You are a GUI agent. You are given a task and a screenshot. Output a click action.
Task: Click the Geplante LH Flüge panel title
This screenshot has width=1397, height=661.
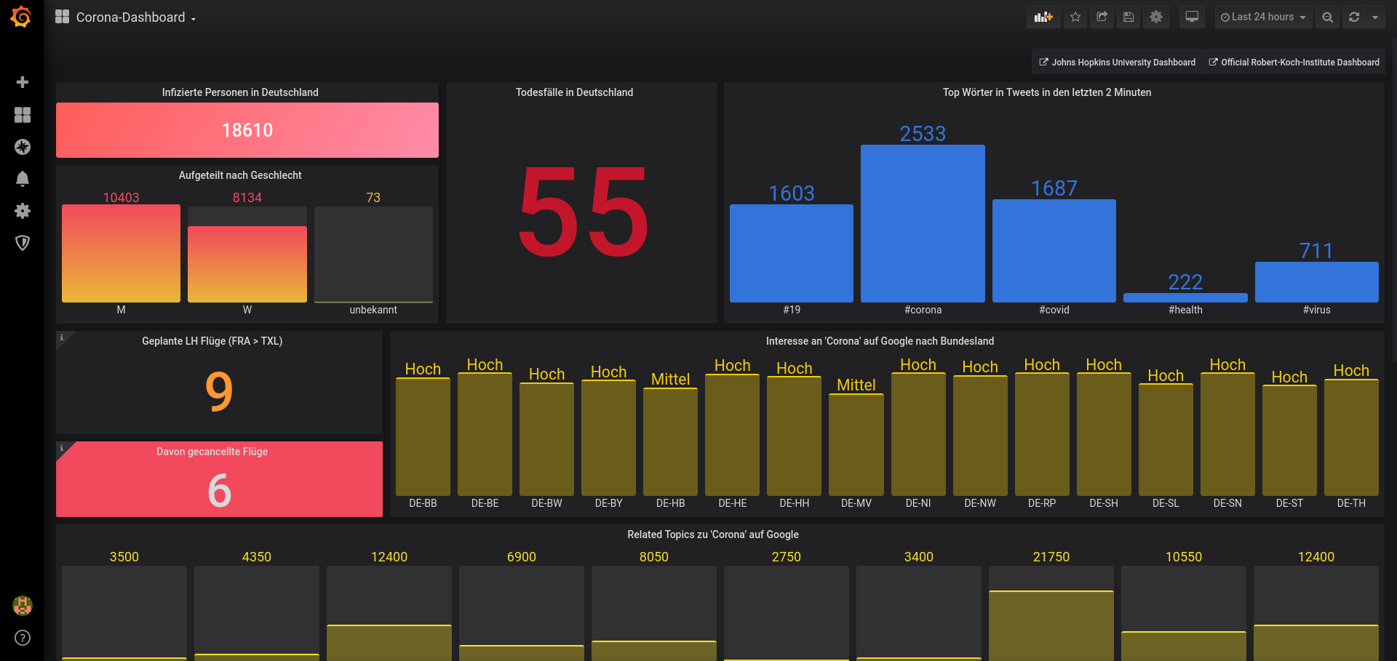pyautogui.click(x=212, y=341)
